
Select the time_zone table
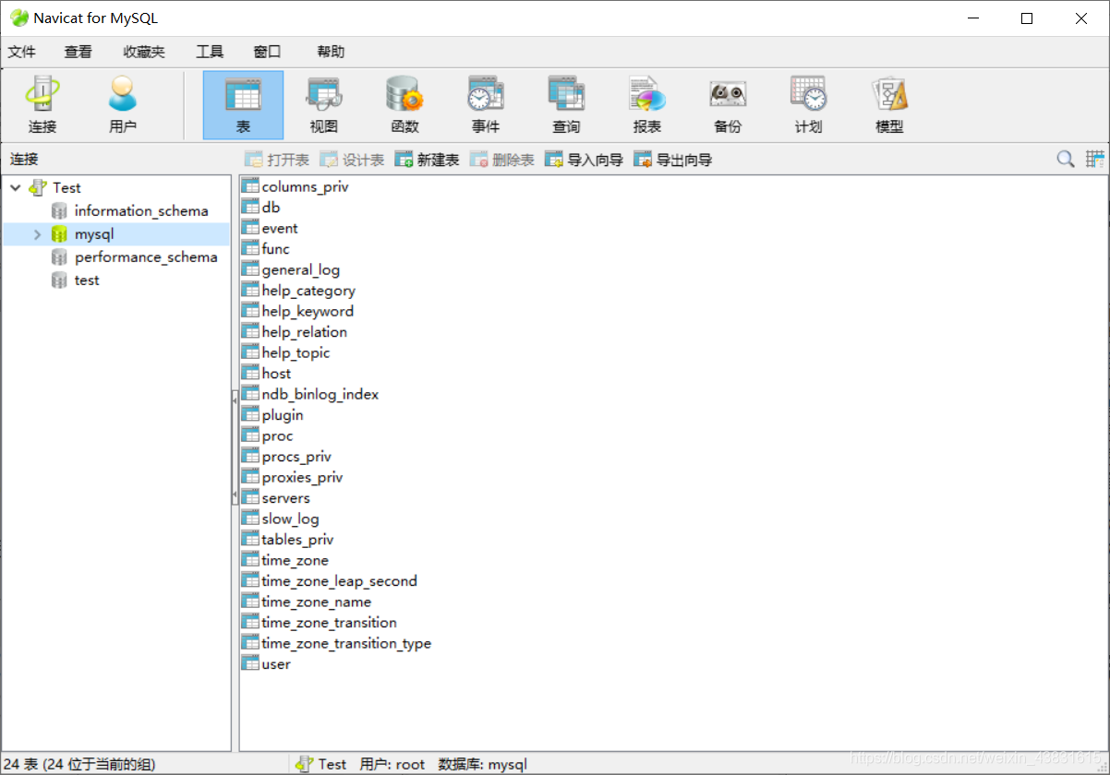point(295,560)
